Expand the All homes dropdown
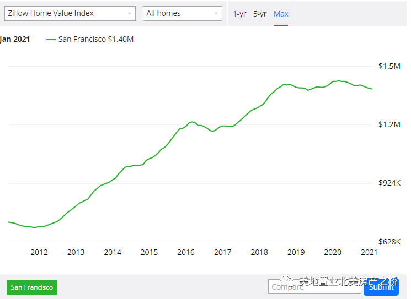 pyautogui.click(x=182, y=14)
